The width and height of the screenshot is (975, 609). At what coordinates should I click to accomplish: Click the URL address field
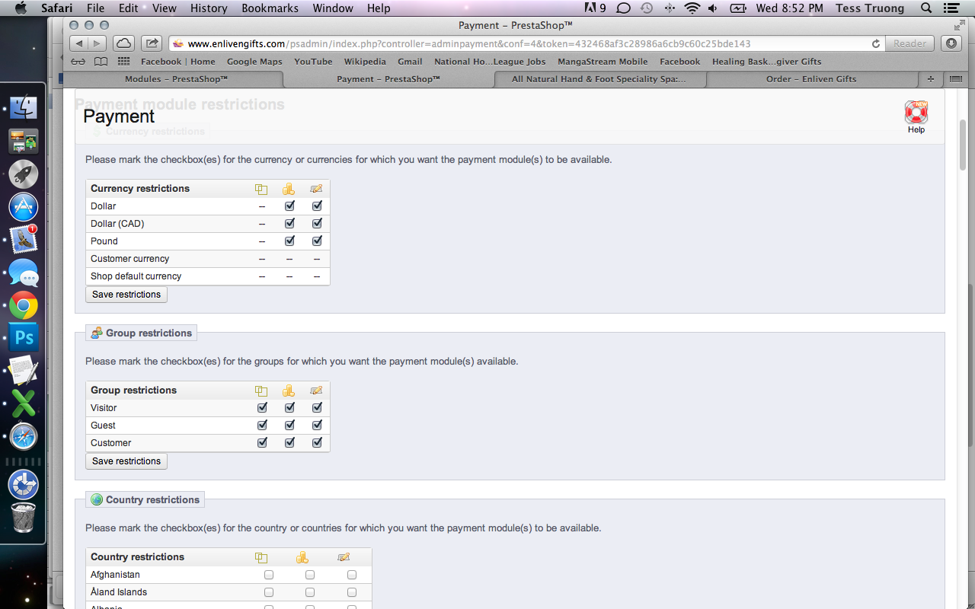526,43
